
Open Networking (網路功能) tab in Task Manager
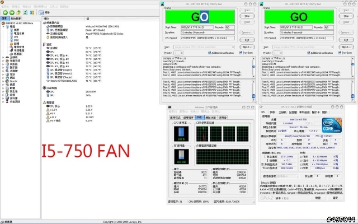click(x=210, y=118)
